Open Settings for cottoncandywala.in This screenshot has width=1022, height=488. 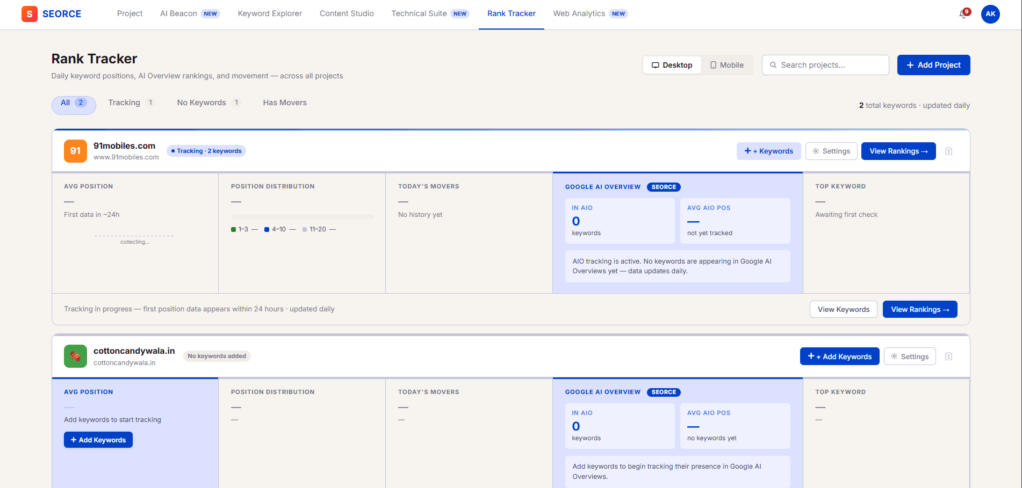coord(910,356)
